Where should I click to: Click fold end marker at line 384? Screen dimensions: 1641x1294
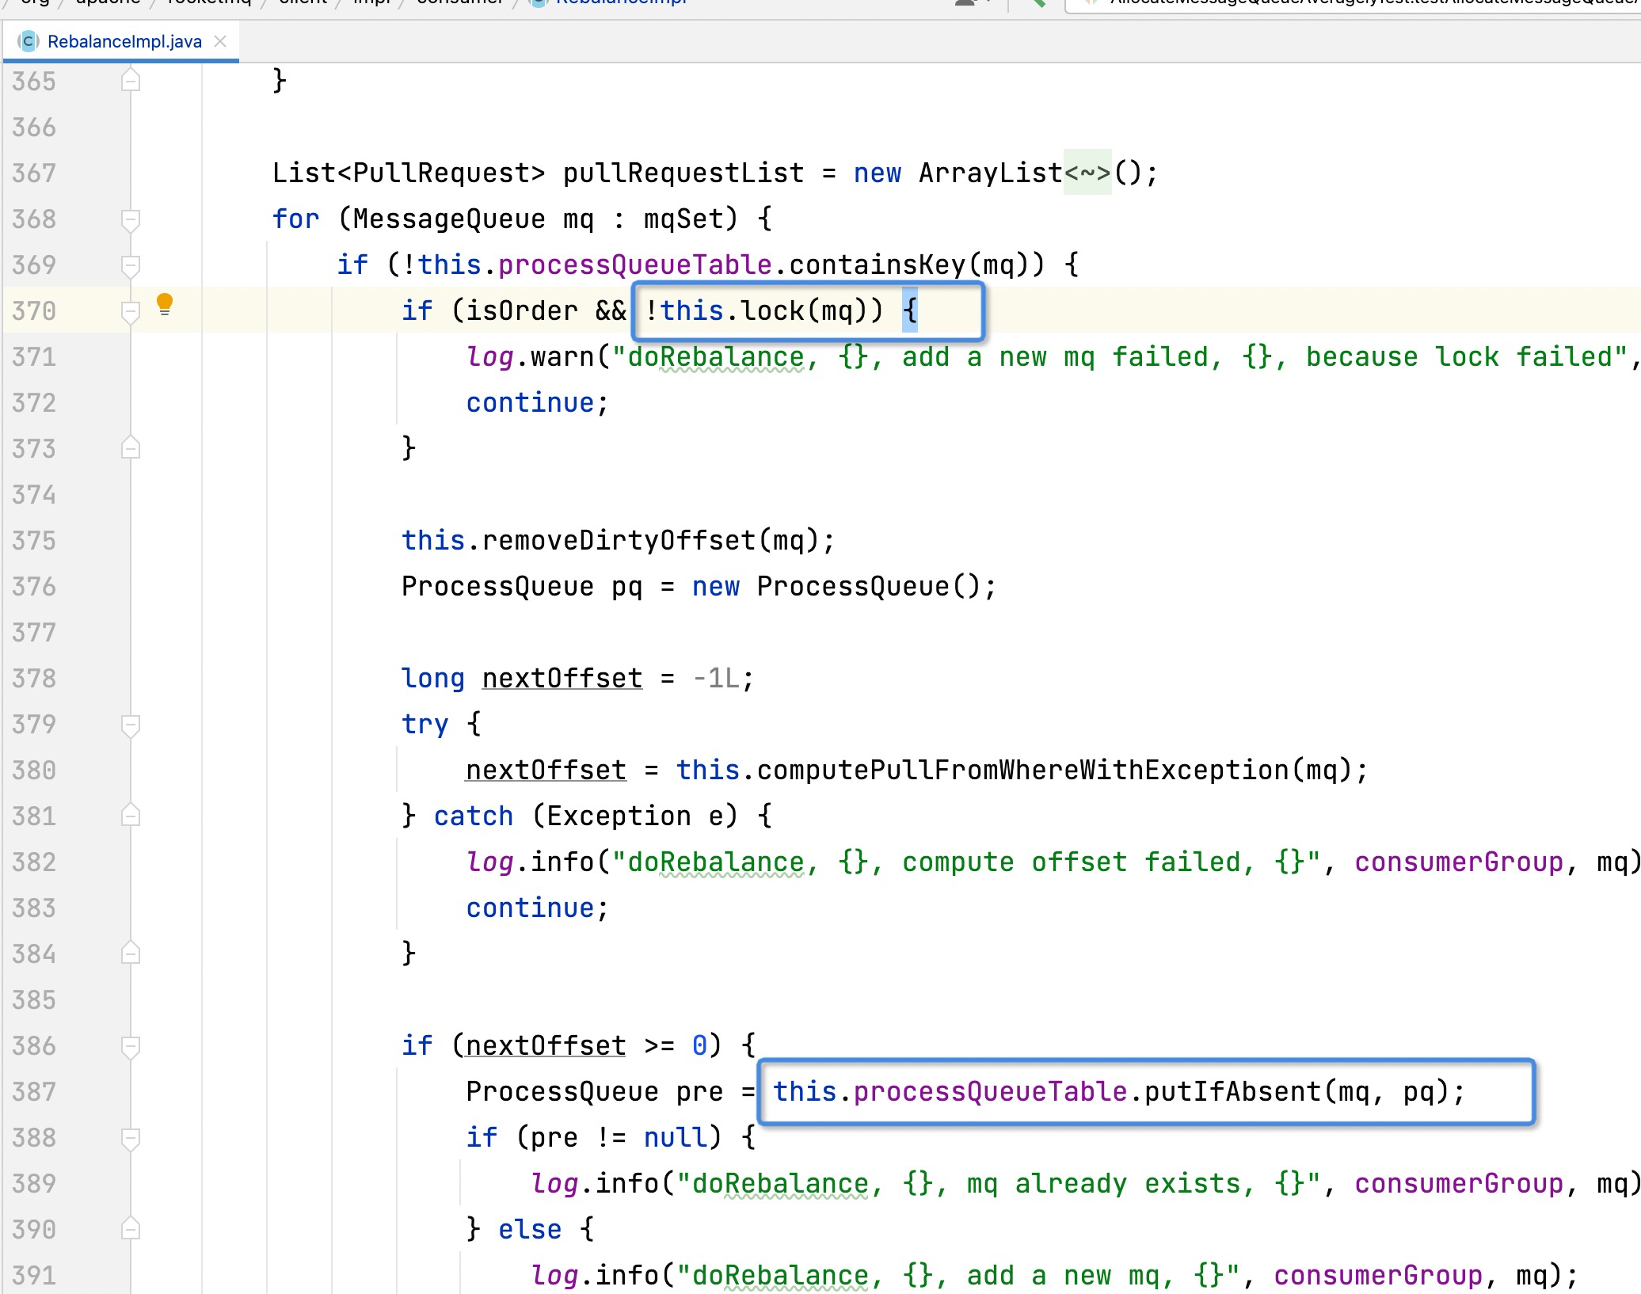click(x=131, y=954)
